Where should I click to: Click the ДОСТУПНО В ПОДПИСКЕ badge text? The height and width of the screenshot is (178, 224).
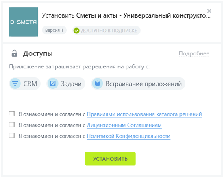pos(109,31)
